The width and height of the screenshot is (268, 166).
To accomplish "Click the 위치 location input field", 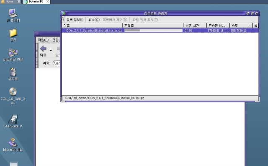I will coord(57,63).
